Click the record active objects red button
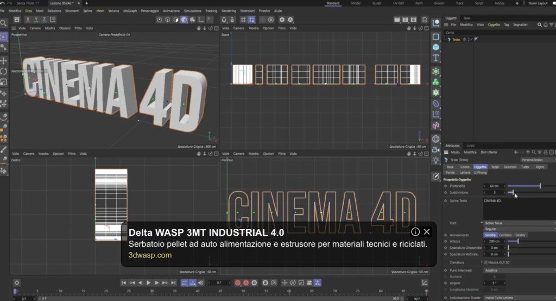The height and width of the screenshot is (301, 556). pos(238,283)
